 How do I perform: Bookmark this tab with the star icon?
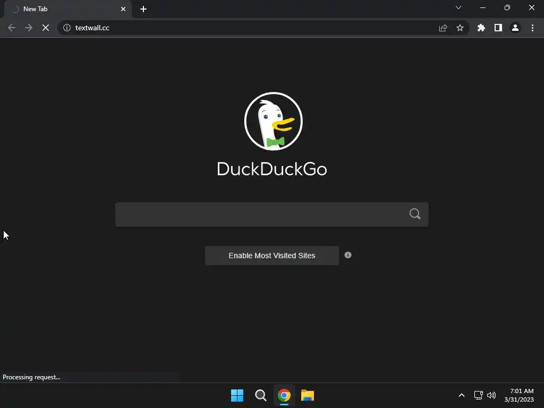pyautogui.click(x=460, y=28)
